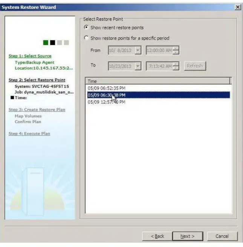Cancel the System Restore Wizard
The image size is (243, 247).
click(222, 236)
